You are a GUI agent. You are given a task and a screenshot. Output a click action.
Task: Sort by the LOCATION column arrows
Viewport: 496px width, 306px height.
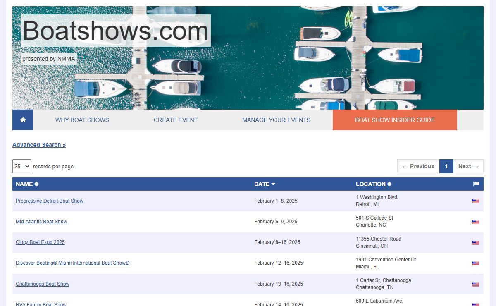click(x=389, y=184)
